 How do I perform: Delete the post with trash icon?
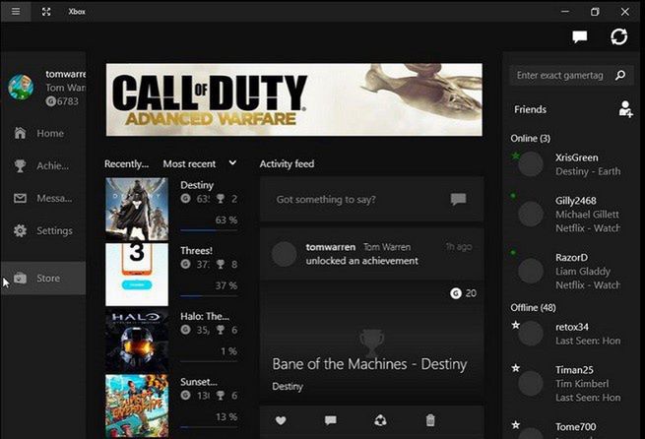pyautogui.click(x=430, y=420)
